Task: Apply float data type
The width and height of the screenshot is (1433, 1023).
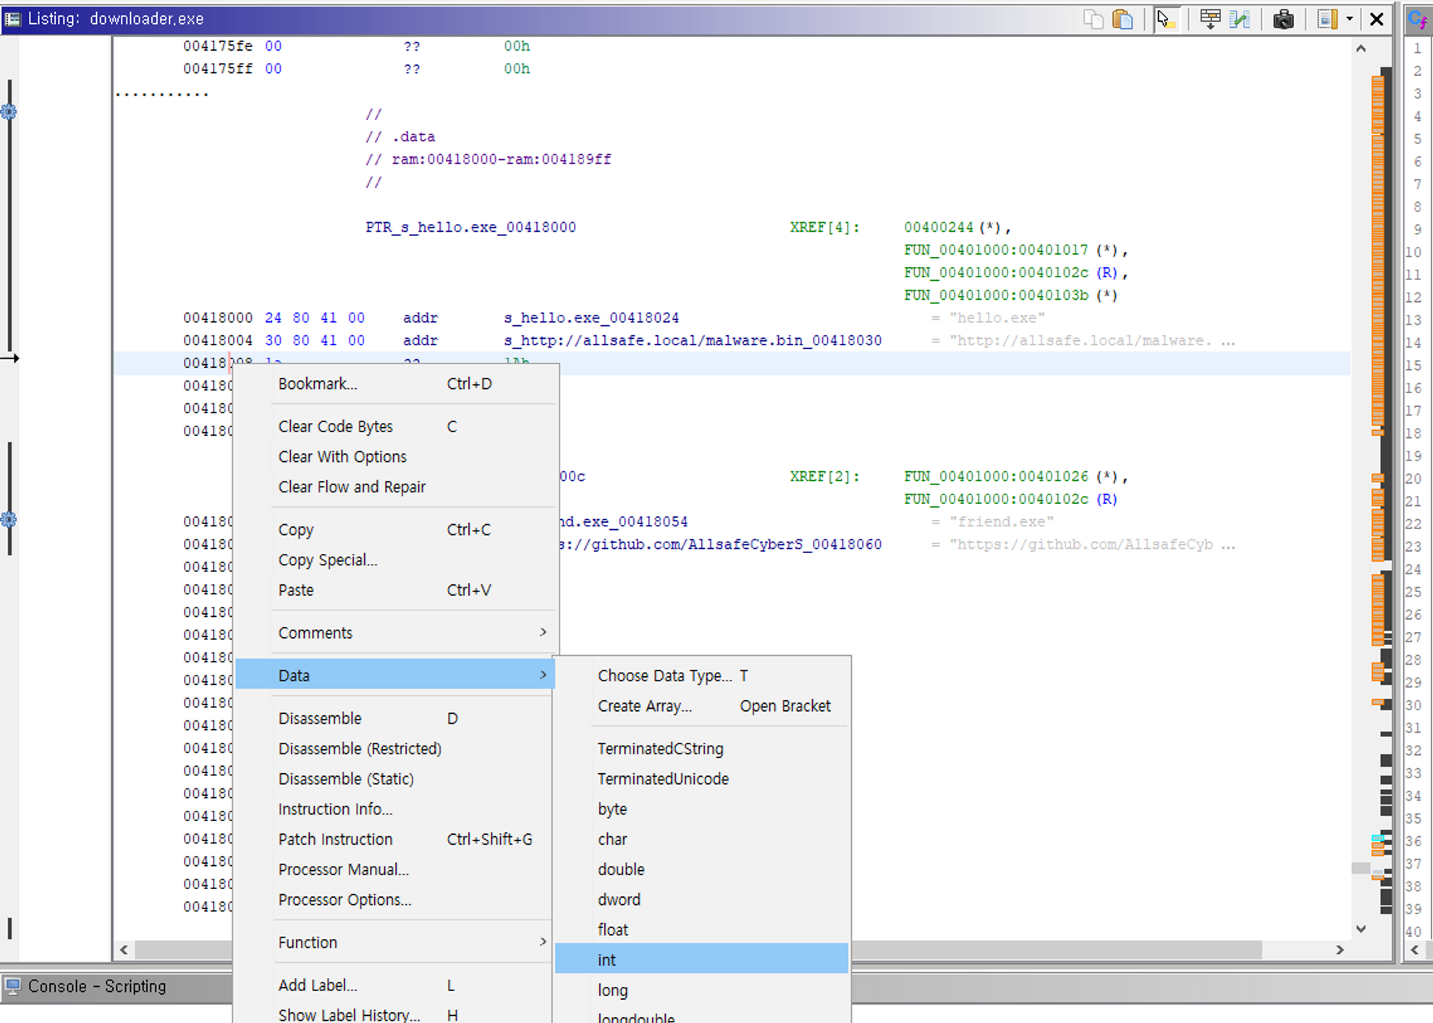Action: pyautogui.click(x=701, y=930)
